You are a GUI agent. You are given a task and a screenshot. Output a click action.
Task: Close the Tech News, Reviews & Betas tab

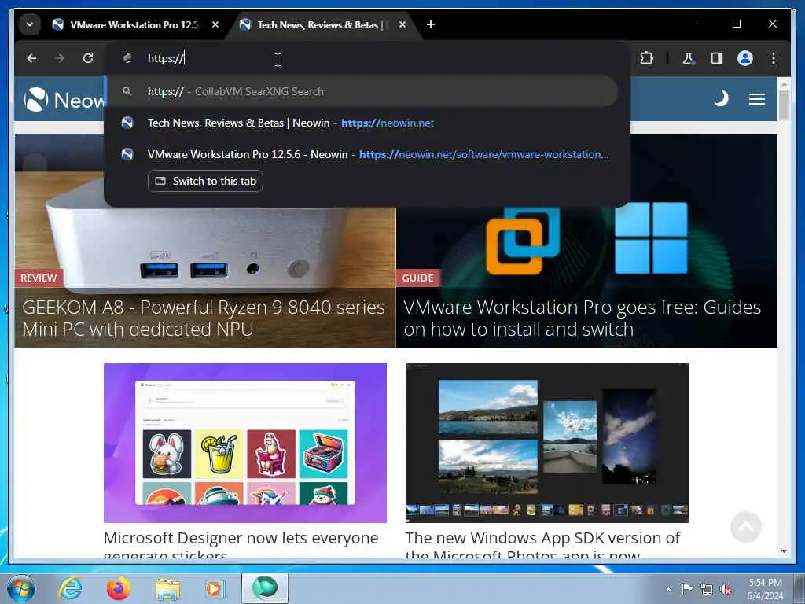[402, 24]
